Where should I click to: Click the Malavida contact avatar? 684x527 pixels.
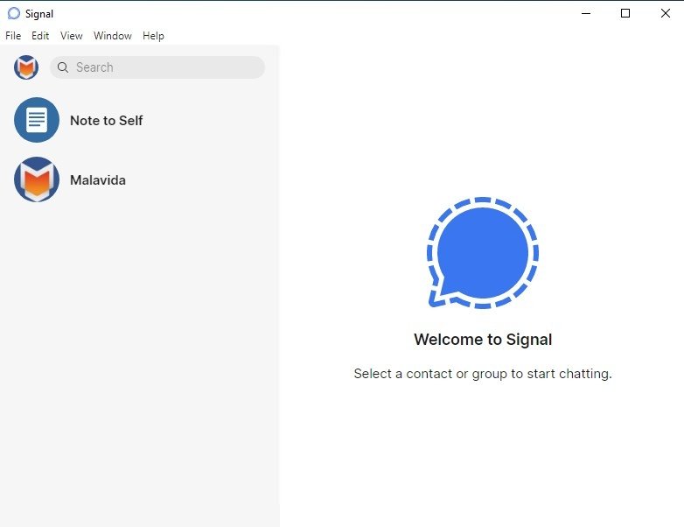click(37, 179)
